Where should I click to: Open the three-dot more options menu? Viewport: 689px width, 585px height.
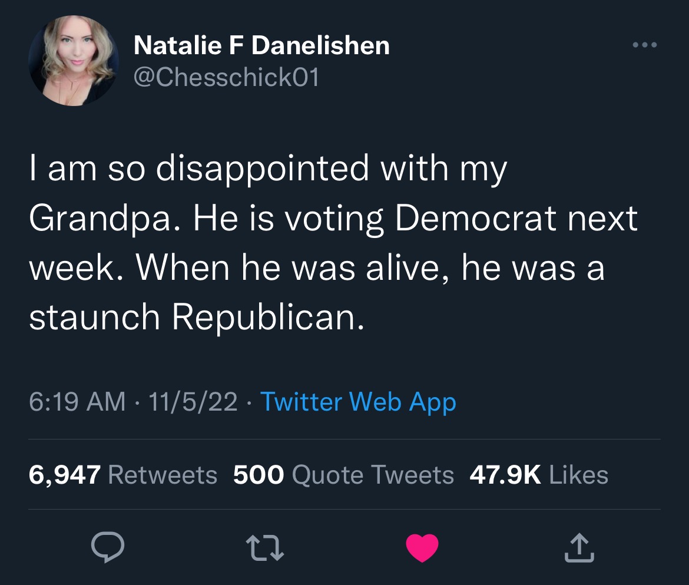tap(645, 45)
